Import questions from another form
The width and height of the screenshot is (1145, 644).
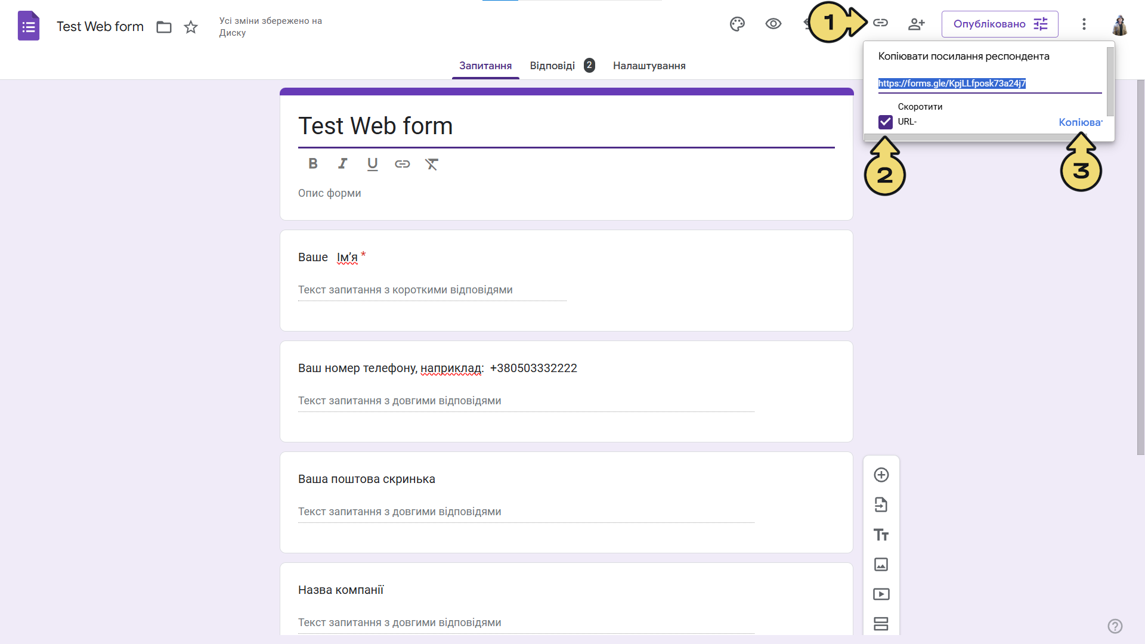click(881, 504)
